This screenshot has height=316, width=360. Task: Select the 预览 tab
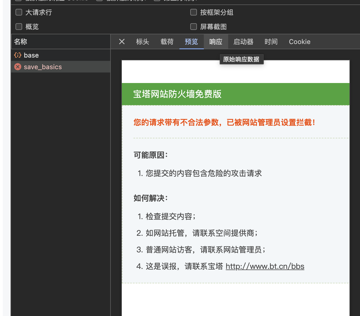[191, 42]
